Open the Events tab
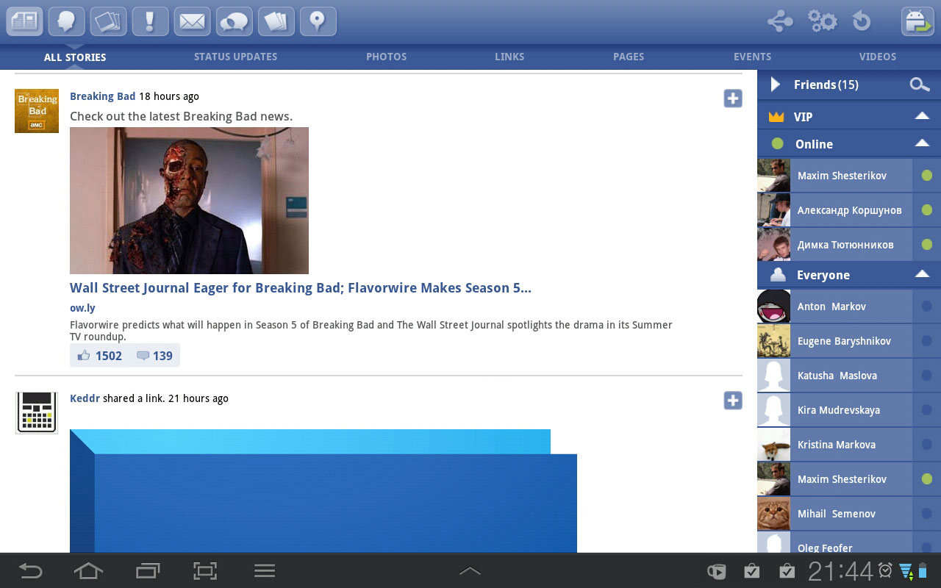This screenshot has height=588, width=941. (x=753, y=57)
